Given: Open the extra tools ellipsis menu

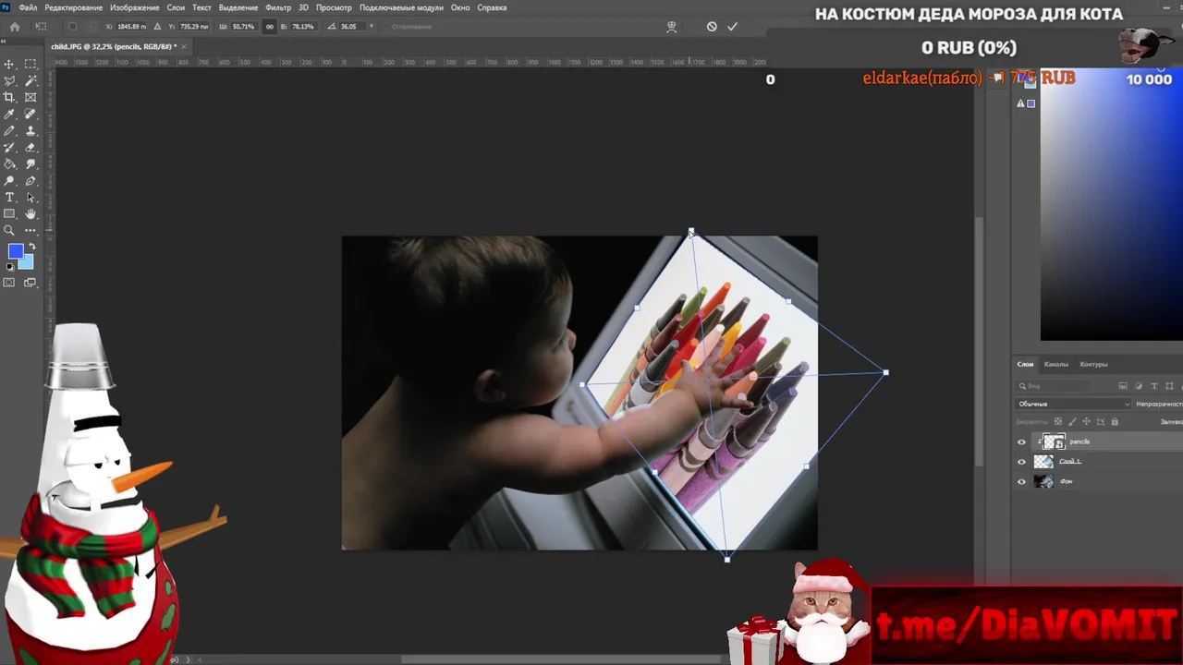Looking at the screenshot, I should pos(30,230).
